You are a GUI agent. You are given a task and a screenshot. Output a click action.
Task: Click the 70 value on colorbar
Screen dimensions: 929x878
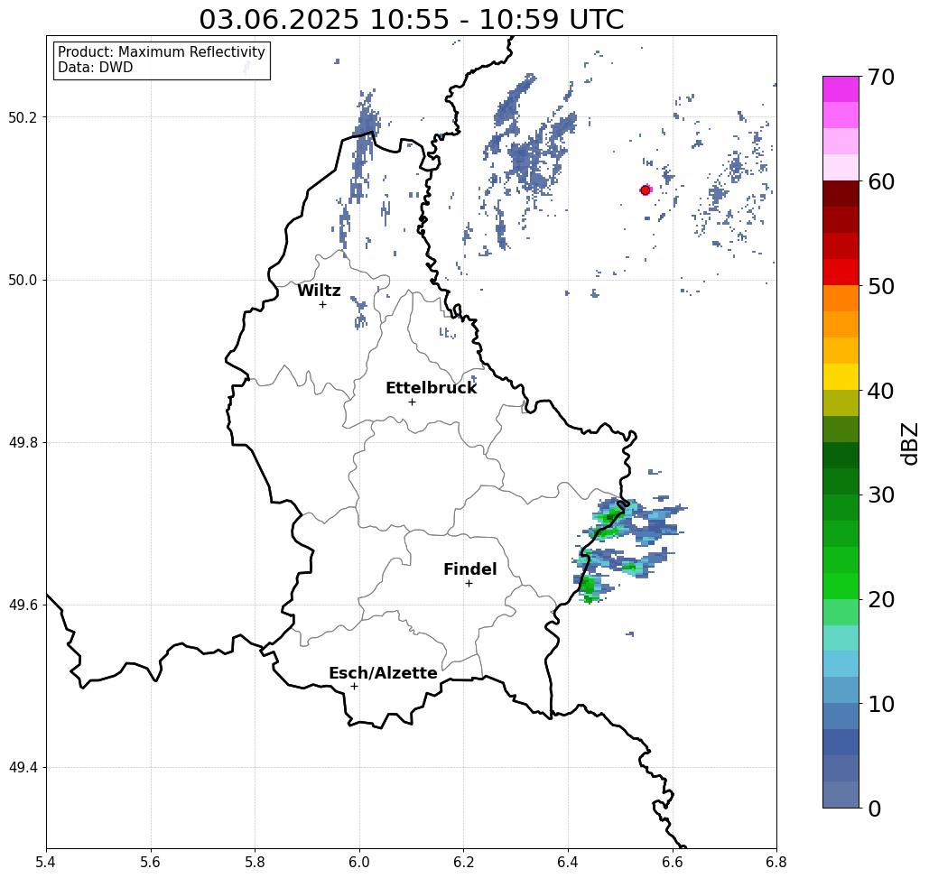(x=881, y=77)
